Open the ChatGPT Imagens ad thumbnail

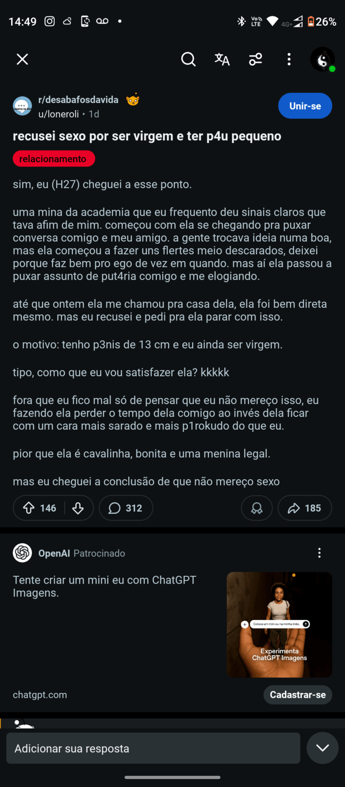(279, 625)
